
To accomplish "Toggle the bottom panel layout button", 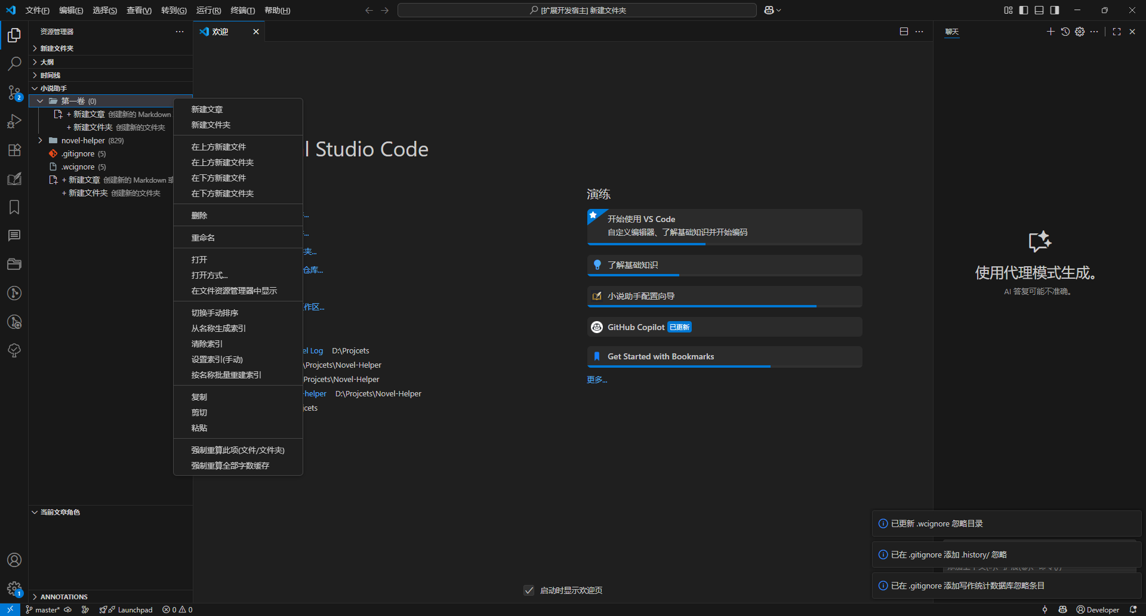I will [x=1039, y=10].
